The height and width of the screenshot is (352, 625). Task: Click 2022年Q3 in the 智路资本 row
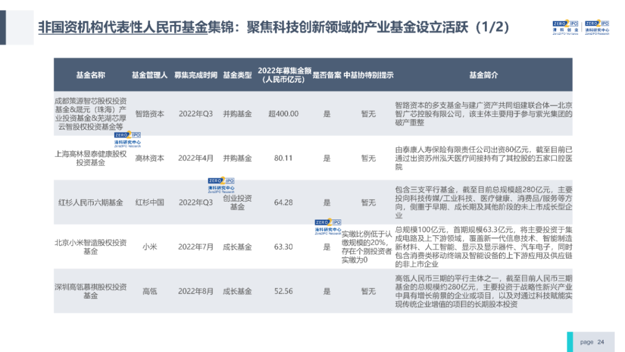pyautogui.click(x=196, y=114)
